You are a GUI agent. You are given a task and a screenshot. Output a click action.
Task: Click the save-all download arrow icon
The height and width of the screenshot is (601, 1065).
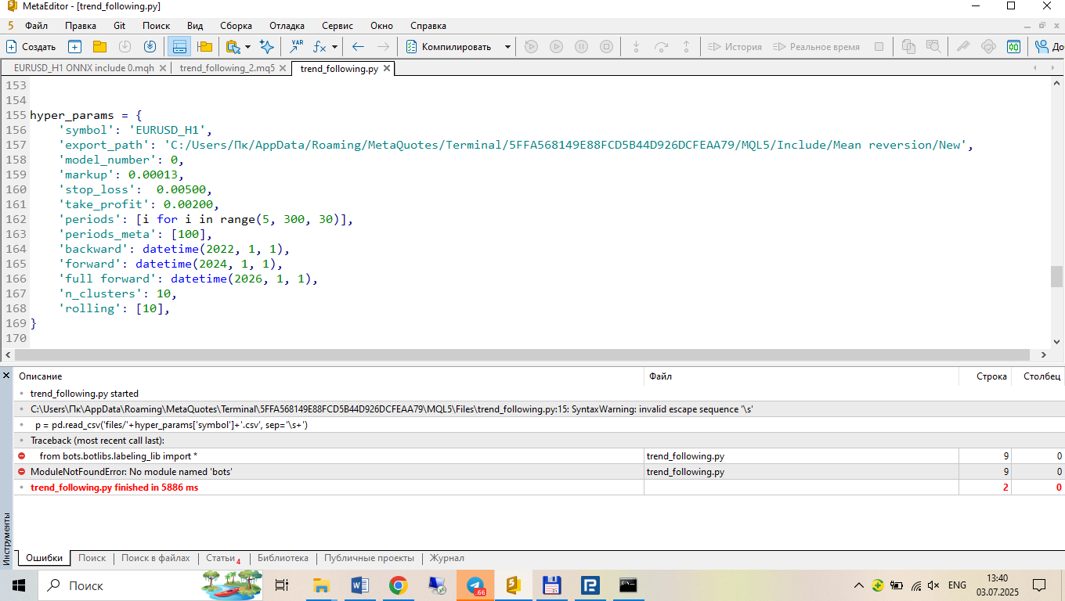[x=150, y=47]
